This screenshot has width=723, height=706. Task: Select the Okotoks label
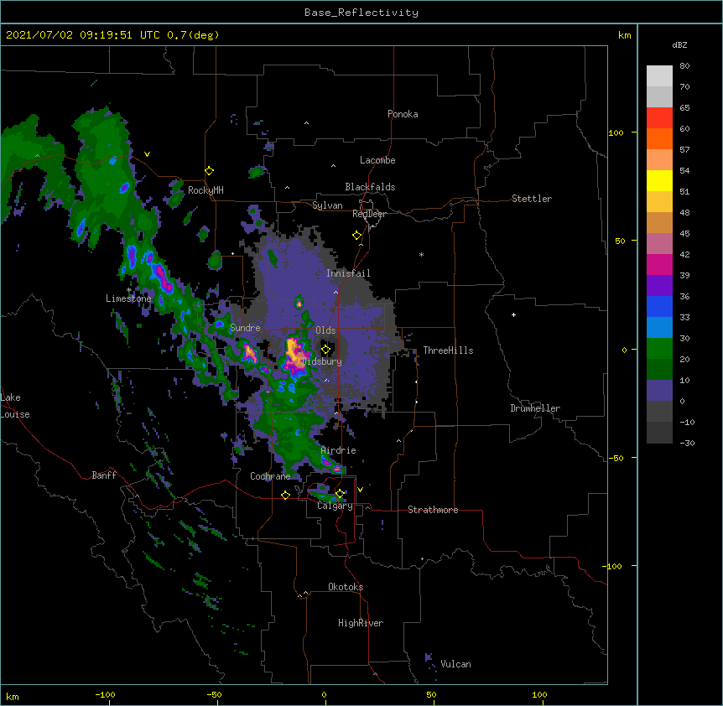(x=346, y=587)
